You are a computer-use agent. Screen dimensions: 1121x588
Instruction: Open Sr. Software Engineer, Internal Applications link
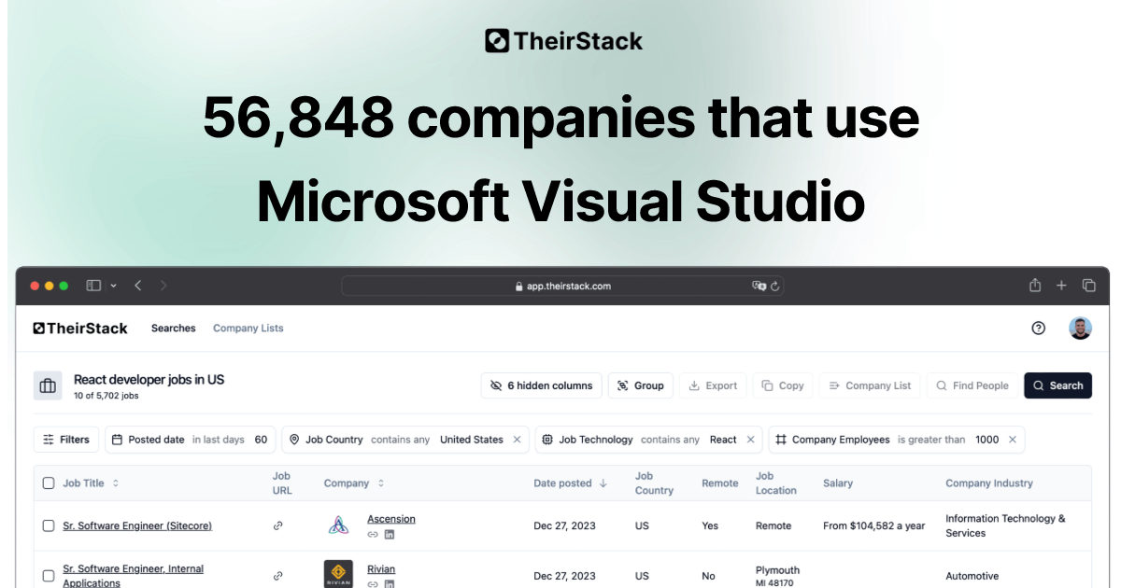pos(133,576)
